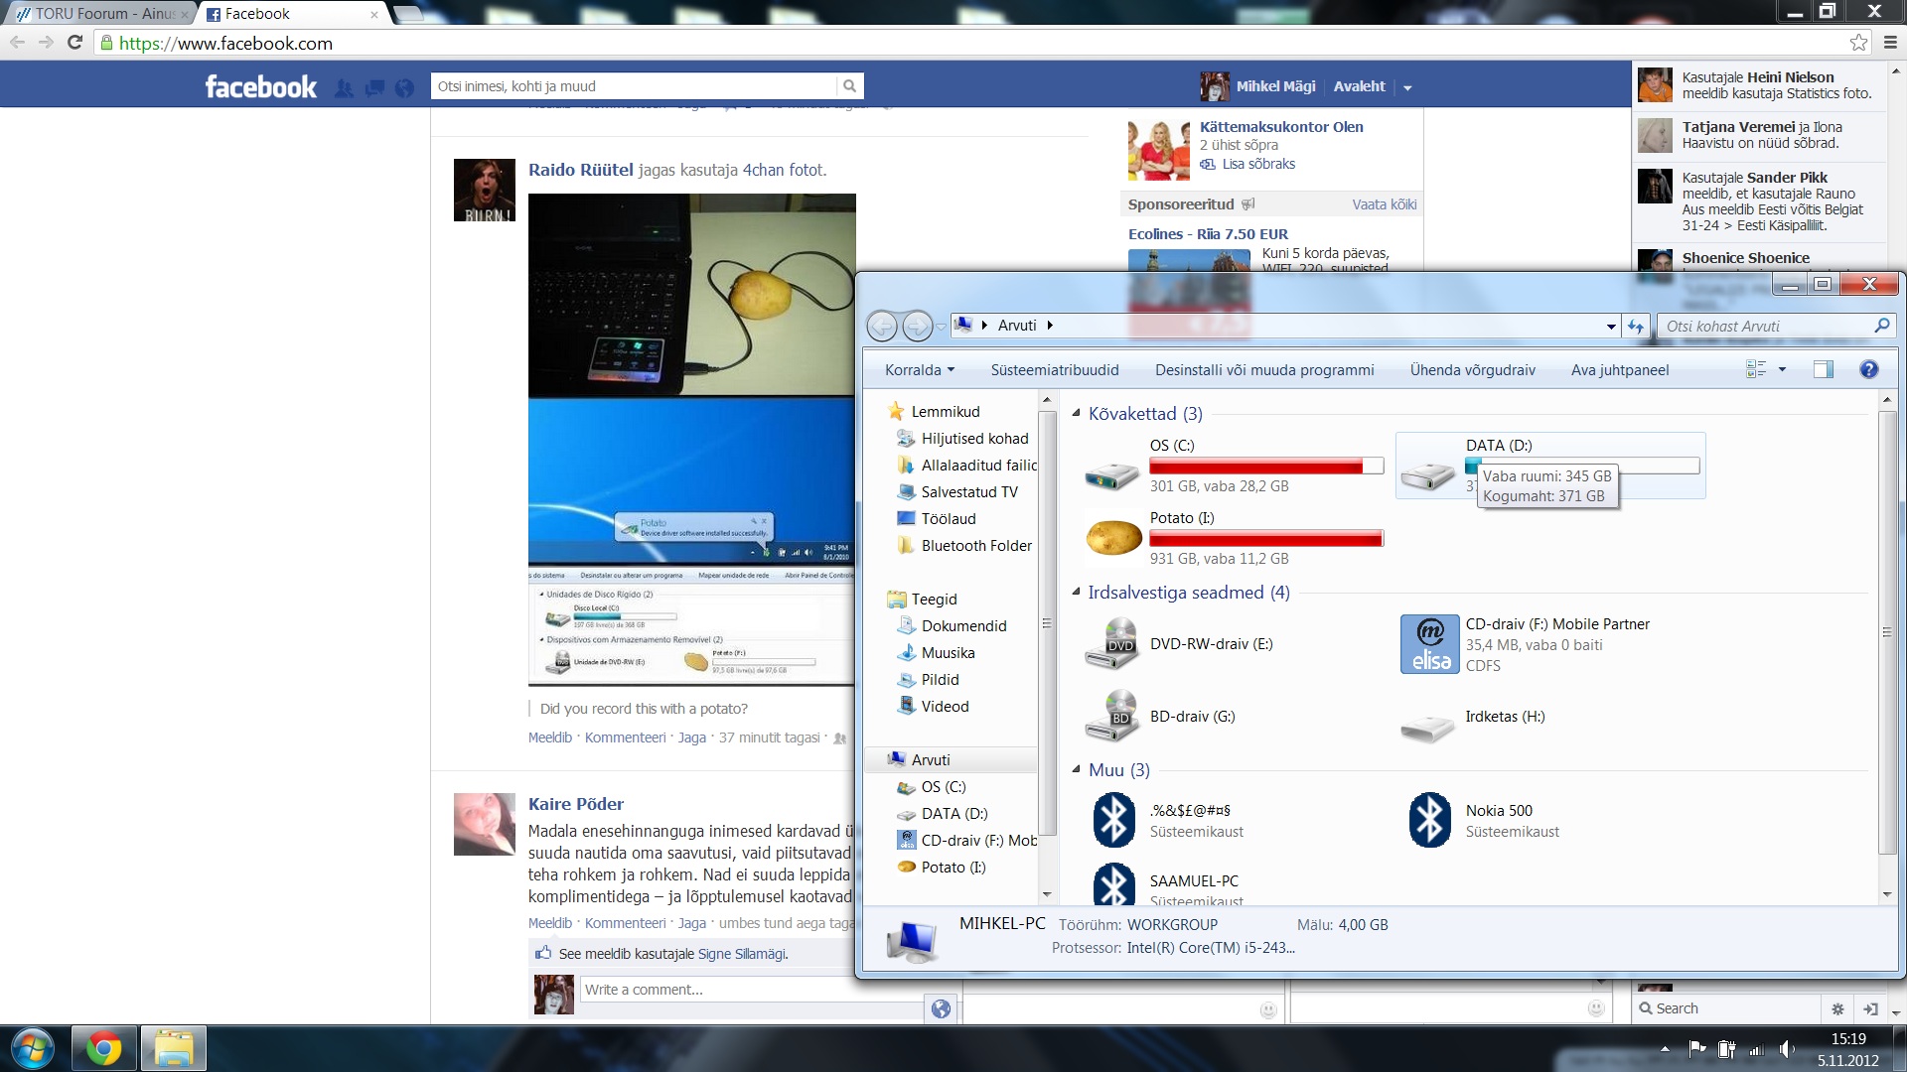Viewport: 1907px width, 1072px height.
Task: Open the view options dropdown arrow
Action: point(1782,369)
